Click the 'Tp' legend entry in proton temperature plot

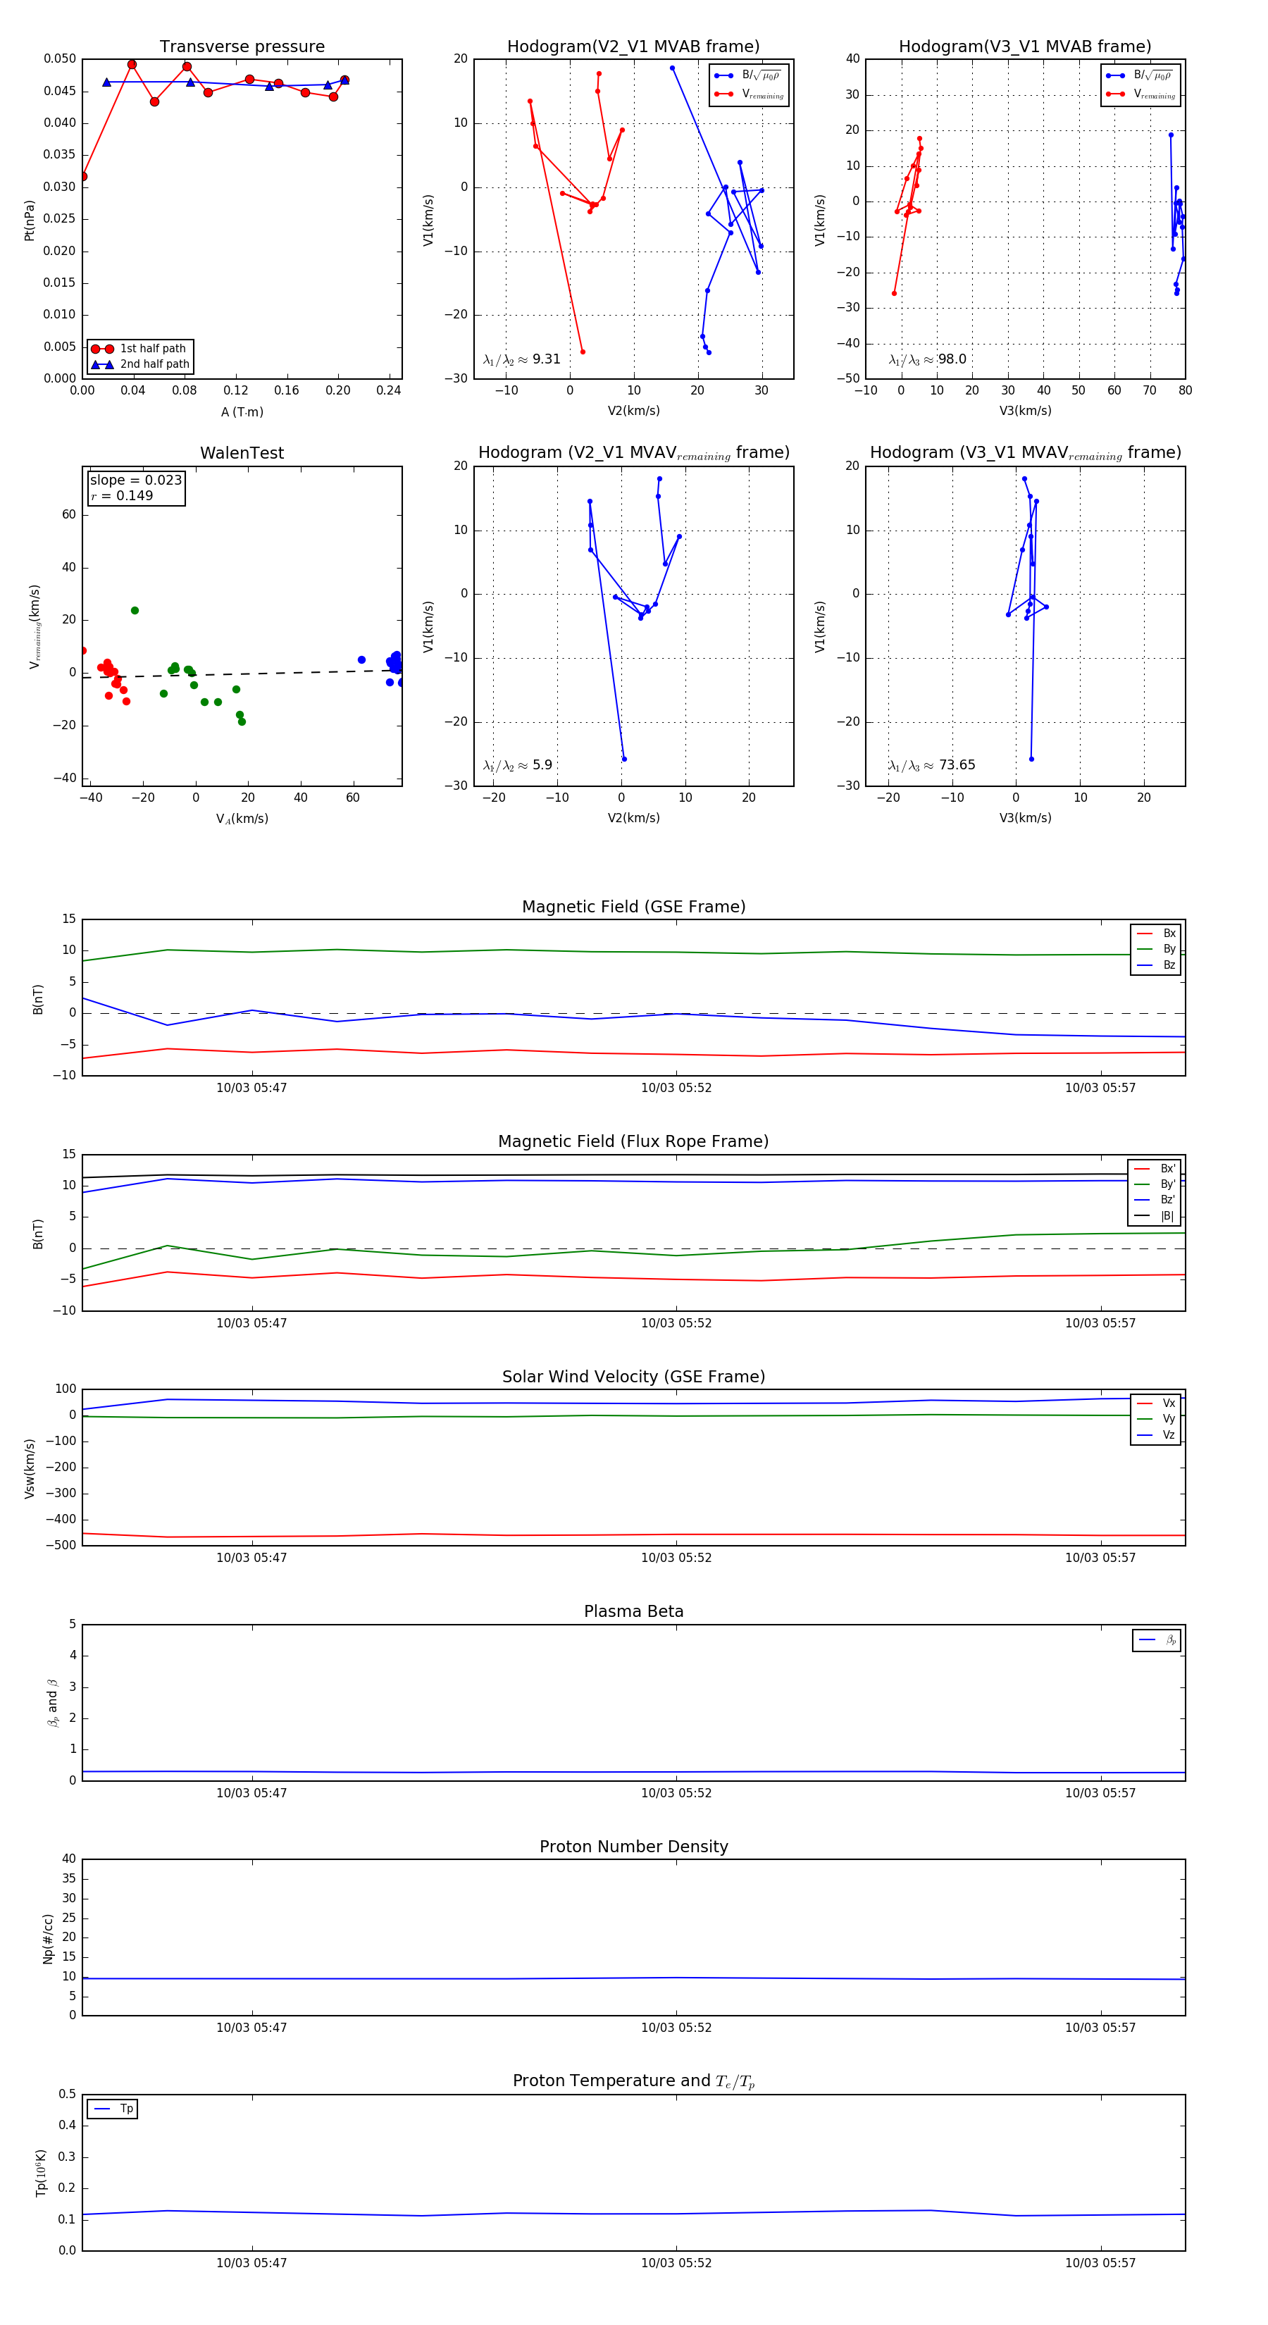(113, 2109)
